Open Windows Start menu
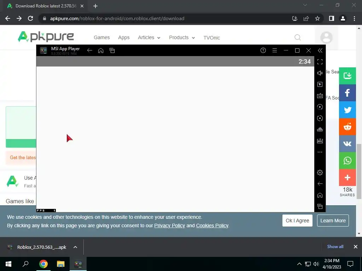Image resolution: width=362 pixels, height=271 pixels. tap(8, 264)
